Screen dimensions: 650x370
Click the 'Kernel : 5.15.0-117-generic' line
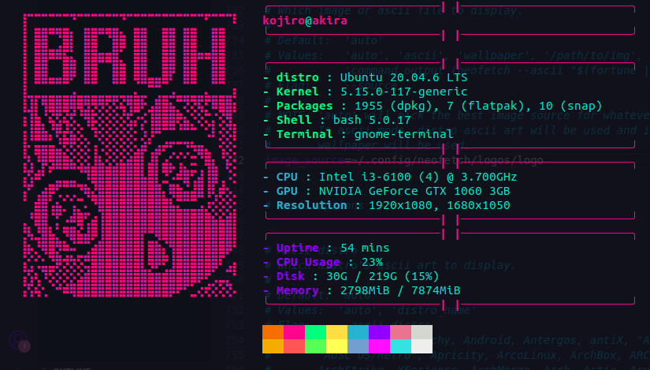[x=366, y=92]
